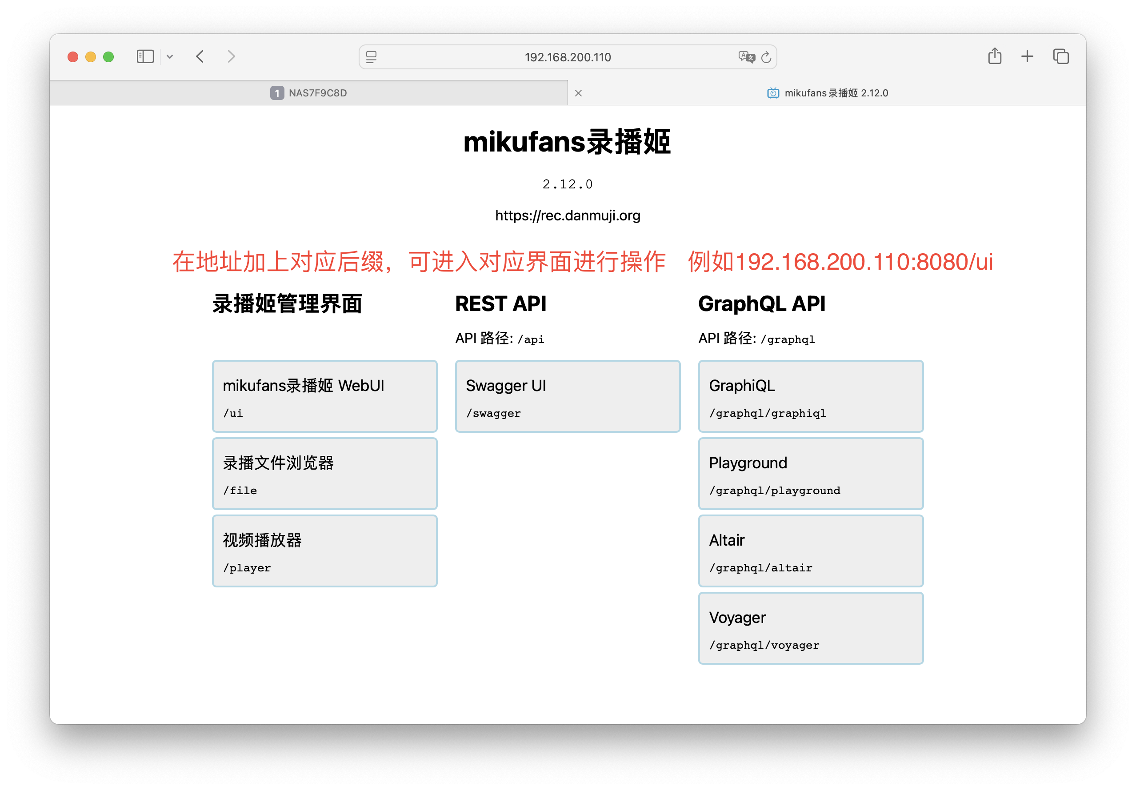This screenshot has width=1136, height=790.
Task: Minimize the Safari window
Action: 91,57
